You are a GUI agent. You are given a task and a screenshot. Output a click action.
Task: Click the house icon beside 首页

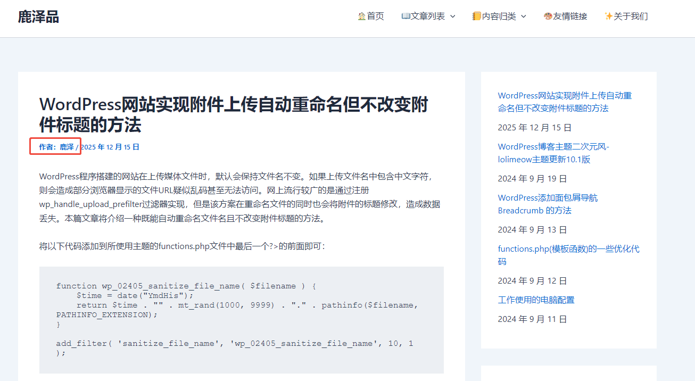tap(362, 16)
